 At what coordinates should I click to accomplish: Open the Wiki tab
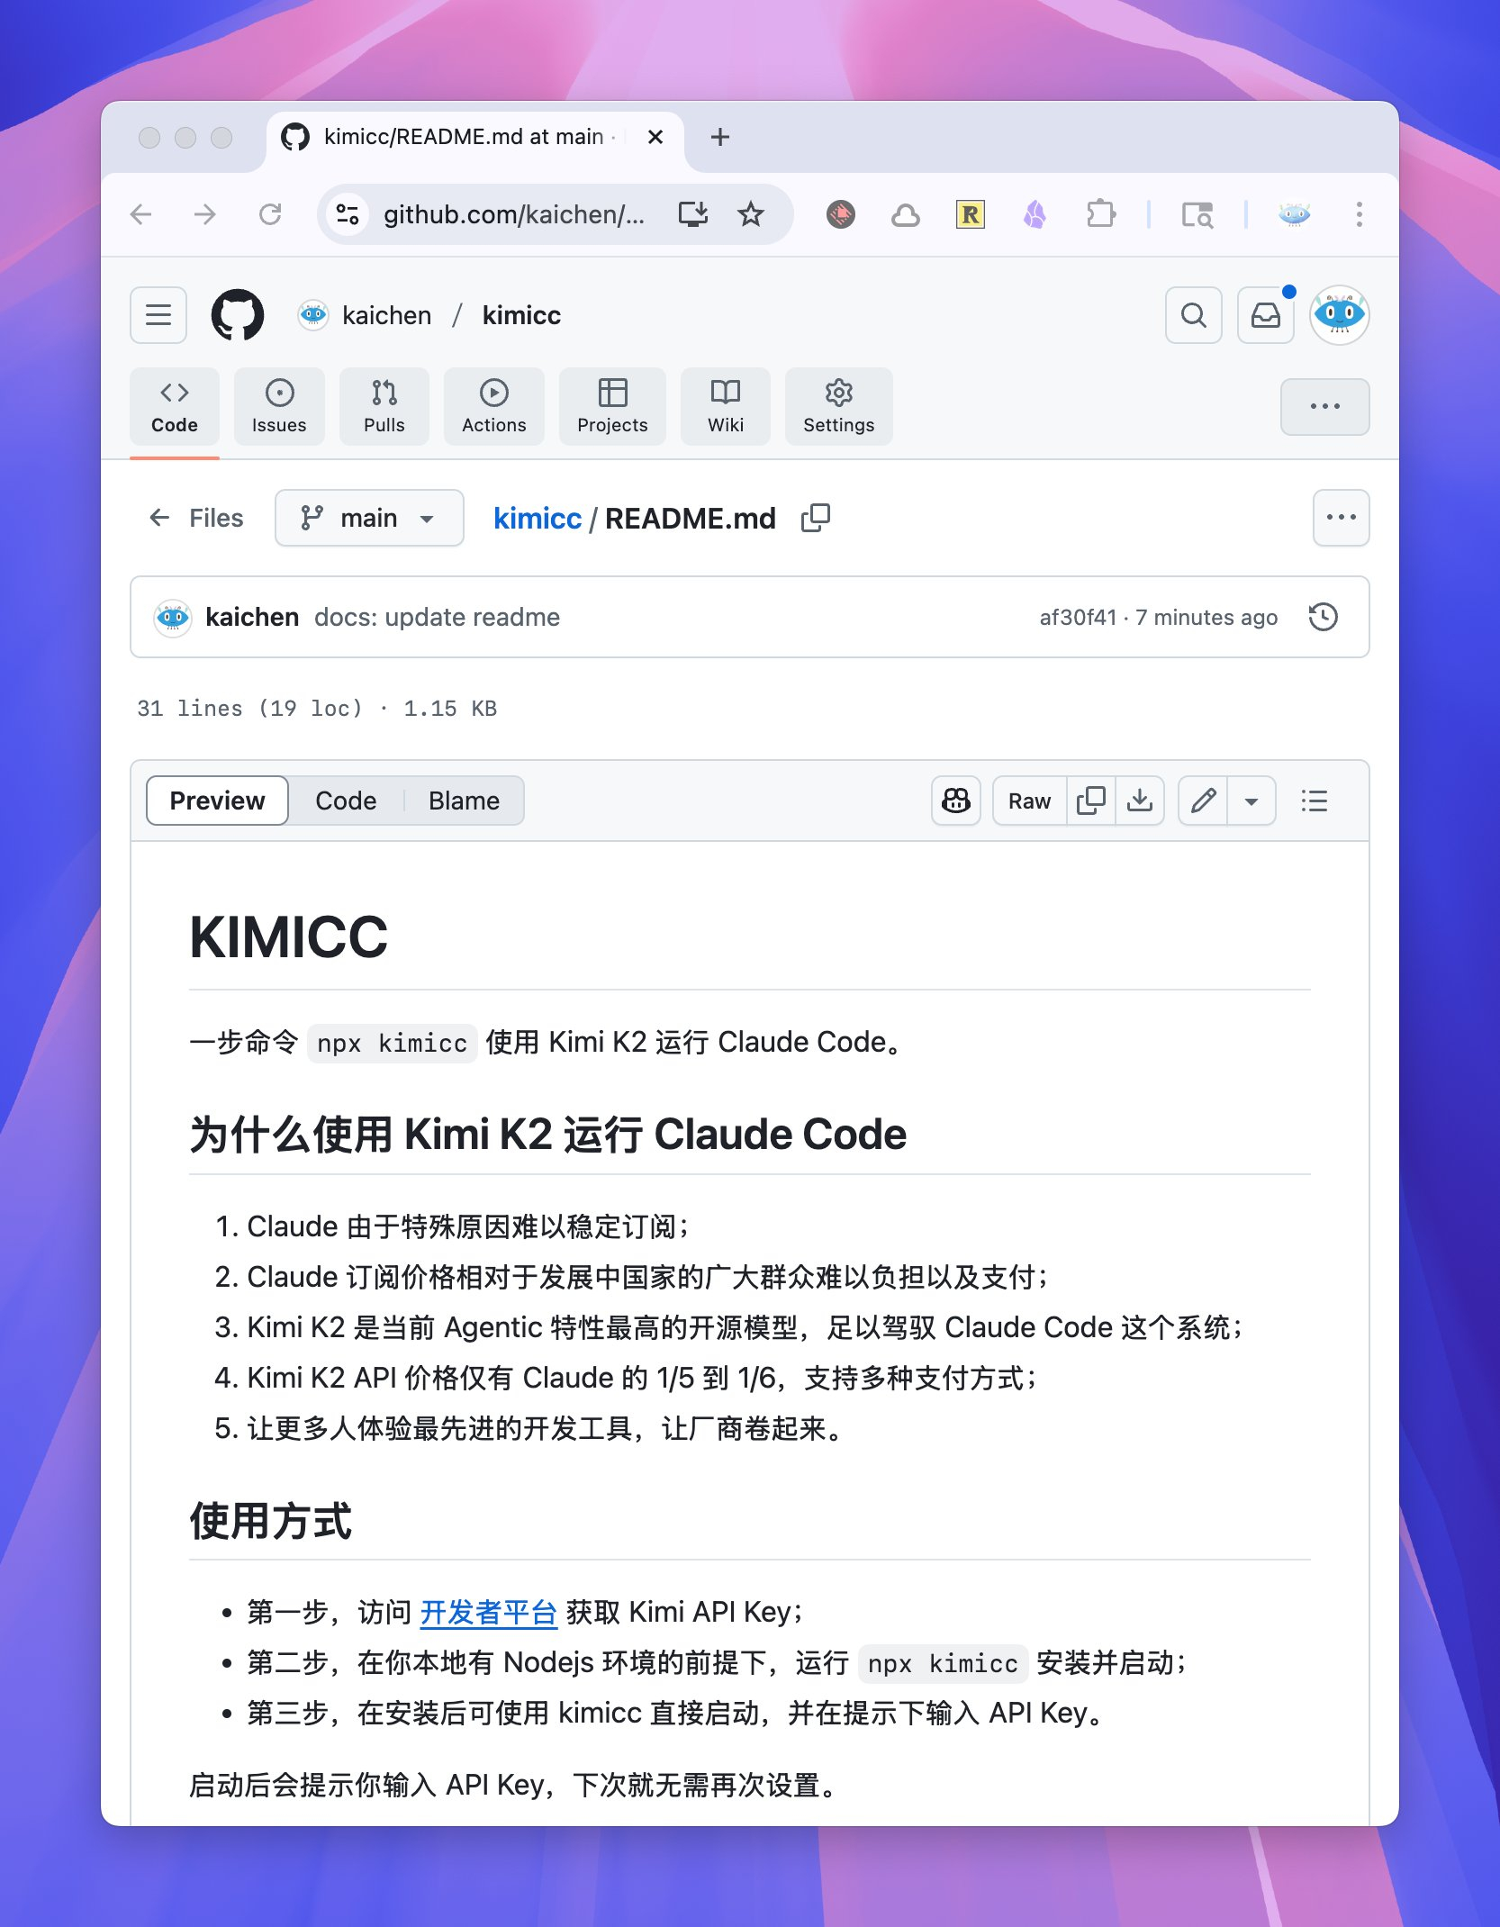pos(726,407)
